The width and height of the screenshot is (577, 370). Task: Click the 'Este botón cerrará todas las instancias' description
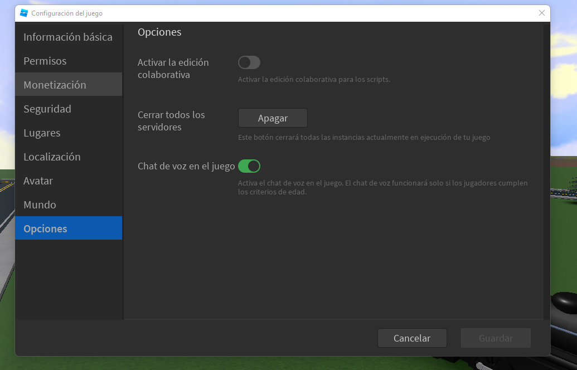tap(364, 137)
